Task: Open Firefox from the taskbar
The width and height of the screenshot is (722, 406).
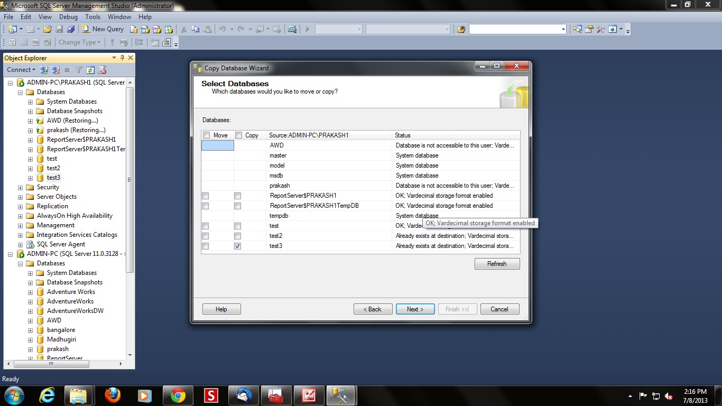Action: [112, 395]
